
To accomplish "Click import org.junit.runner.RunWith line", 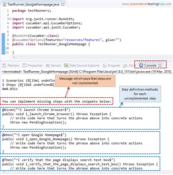I will click(x=43, y=19).
